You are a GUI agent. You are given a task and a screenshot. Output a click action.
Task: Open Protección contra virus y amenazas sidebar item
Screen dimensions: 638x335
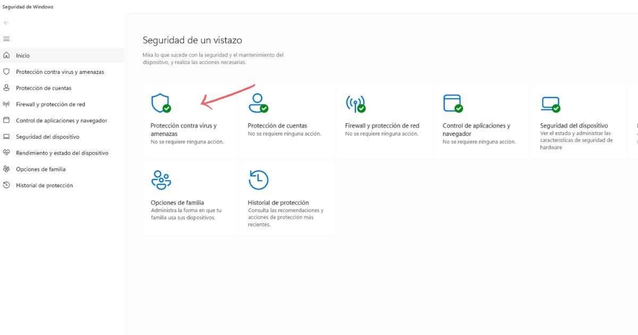coord(62,72)
